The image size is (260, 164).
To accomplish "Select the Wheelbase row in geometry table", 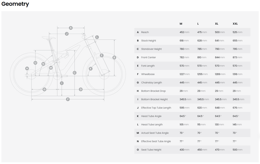I will tap(192, 74).
